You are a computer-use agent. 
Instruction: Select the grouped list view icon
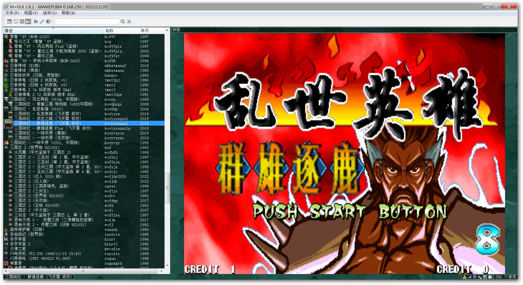(28, 21)
